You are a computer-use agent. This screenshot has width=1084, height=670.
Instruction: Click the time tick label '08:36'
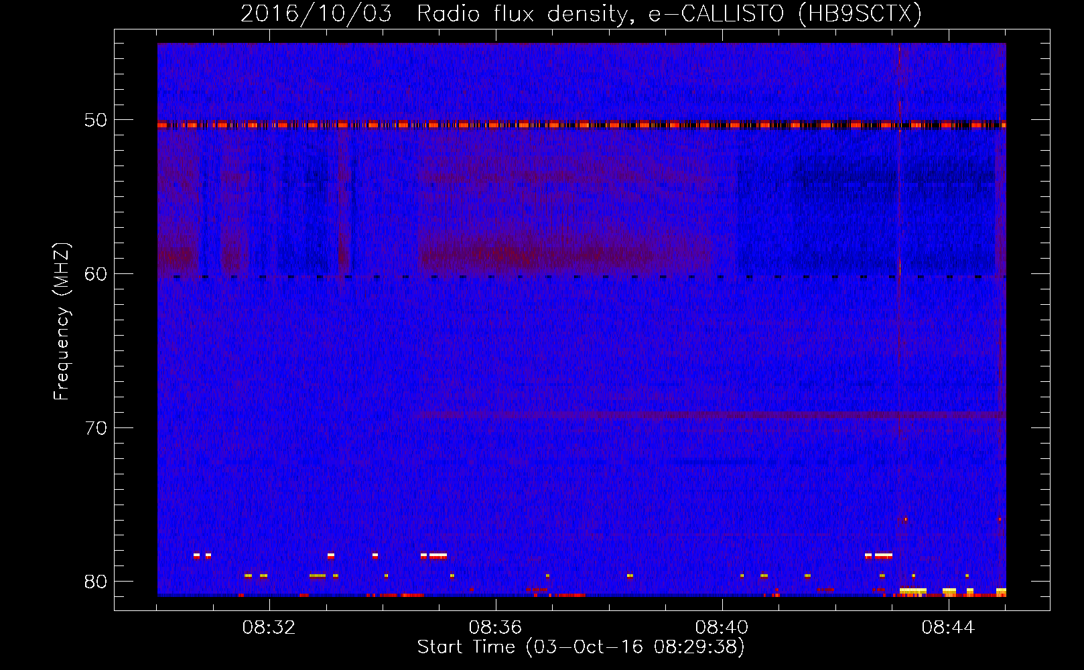(x=496, y=628)
